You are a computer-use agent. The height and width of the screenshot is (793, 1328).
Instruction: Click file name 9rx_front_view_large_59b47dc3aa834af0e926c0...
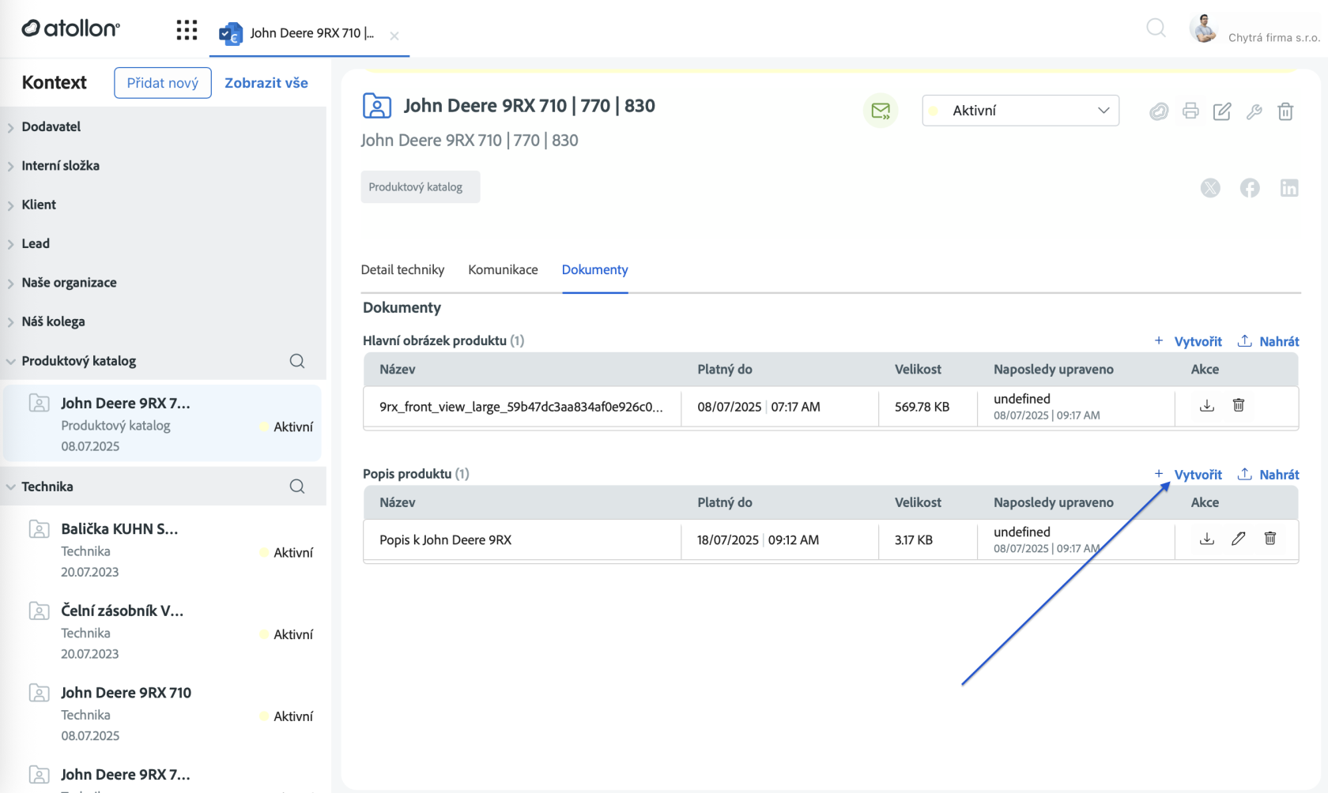(x=521, y=407)
